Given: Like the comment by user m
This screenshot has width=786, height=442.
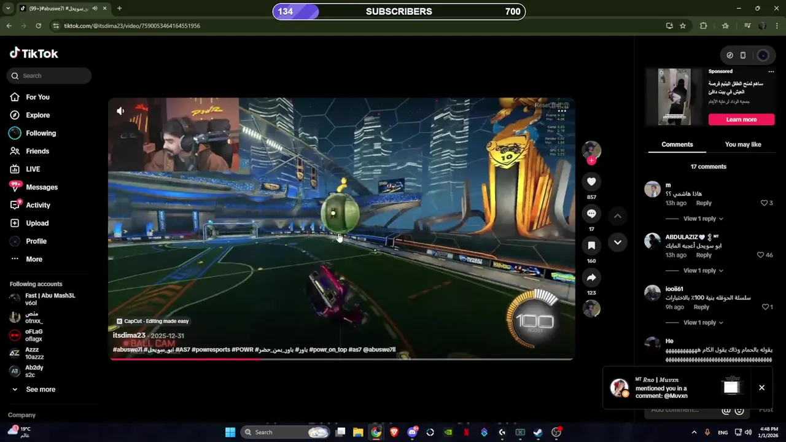Looking at the screenshot, I should (764, 203).
